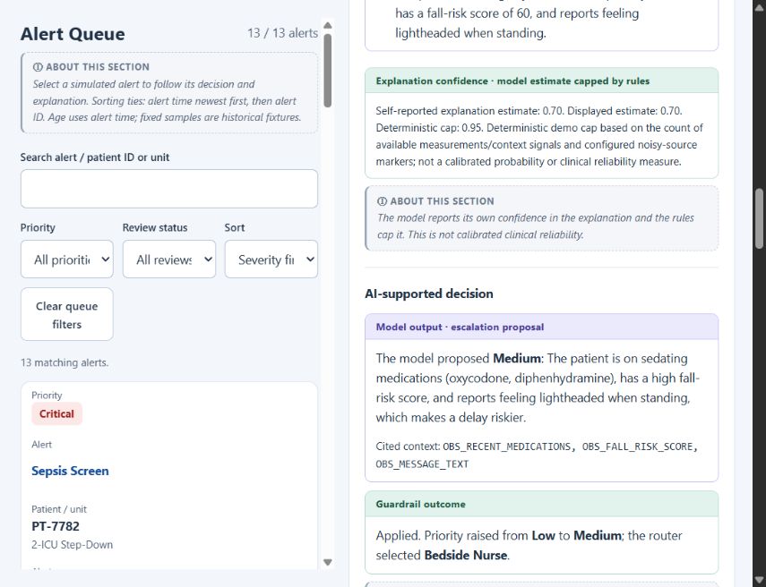Click the main page scrollbar thumb
Viewport: 766px width, 587px height.
(x=759, y=218)
